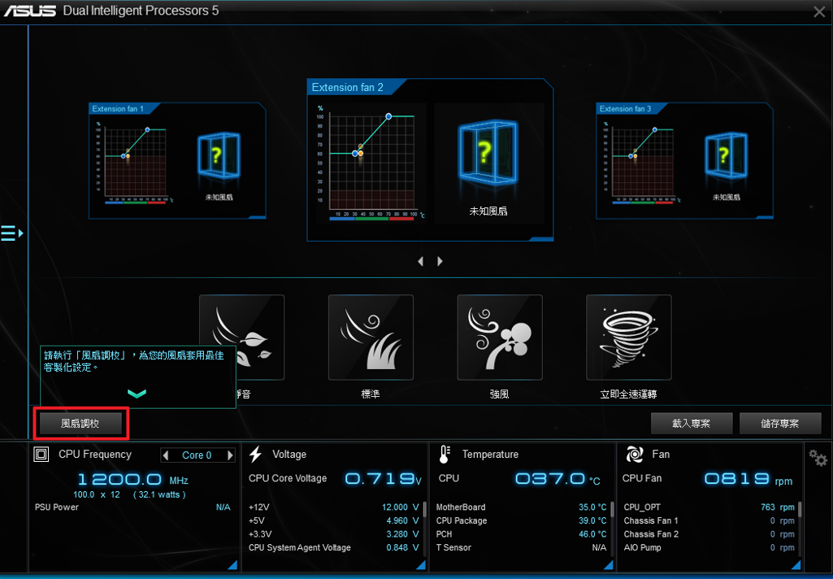
Task: Select the Silent fan mode leaf icon
Action: pos(241,337)
